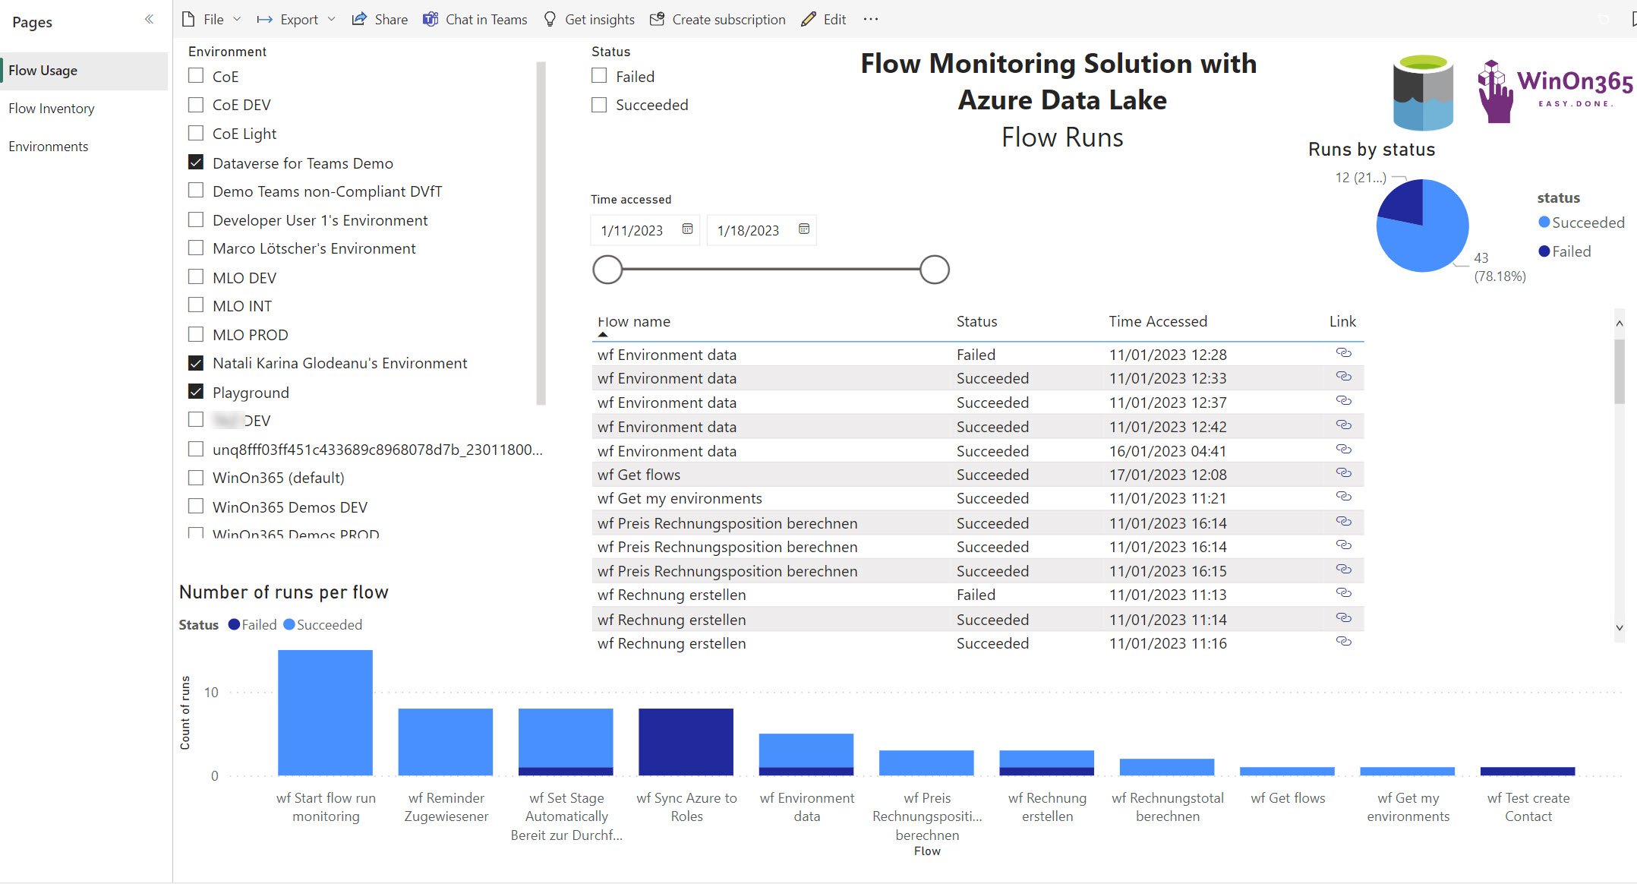Open Chat in Teams panel
The image size is (1637, 884).
(475, 18)
